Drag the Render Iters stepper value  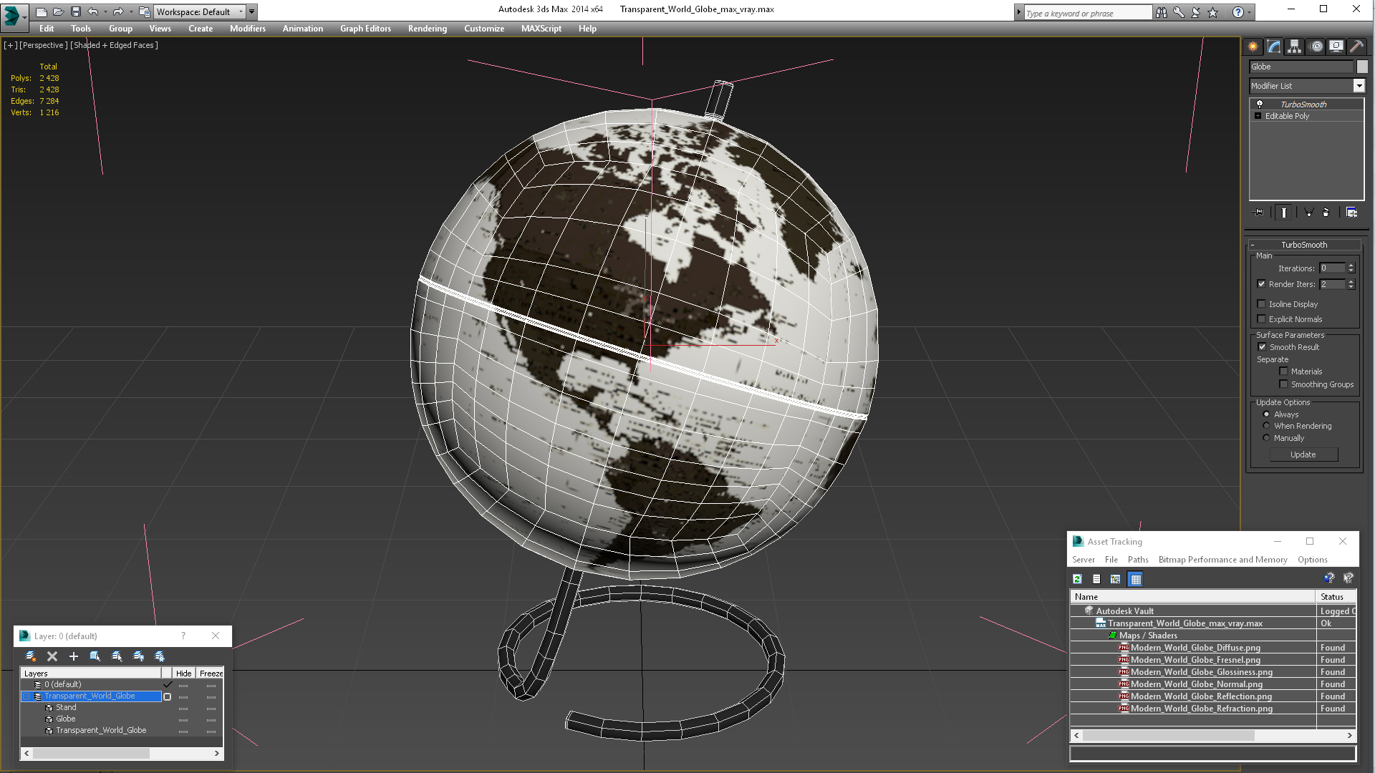click(x=1351, y=284)
